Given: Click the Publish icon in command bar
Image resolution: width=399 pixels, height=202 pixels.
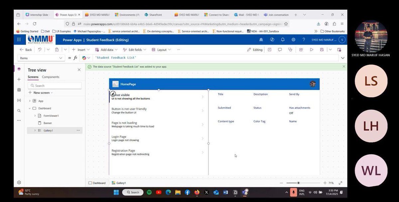Looking at the screenshot, I should 339,50.
